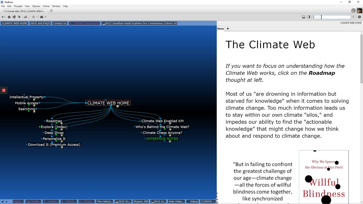Click the note icon under INTERFACE NOTES

coord(170,141)
